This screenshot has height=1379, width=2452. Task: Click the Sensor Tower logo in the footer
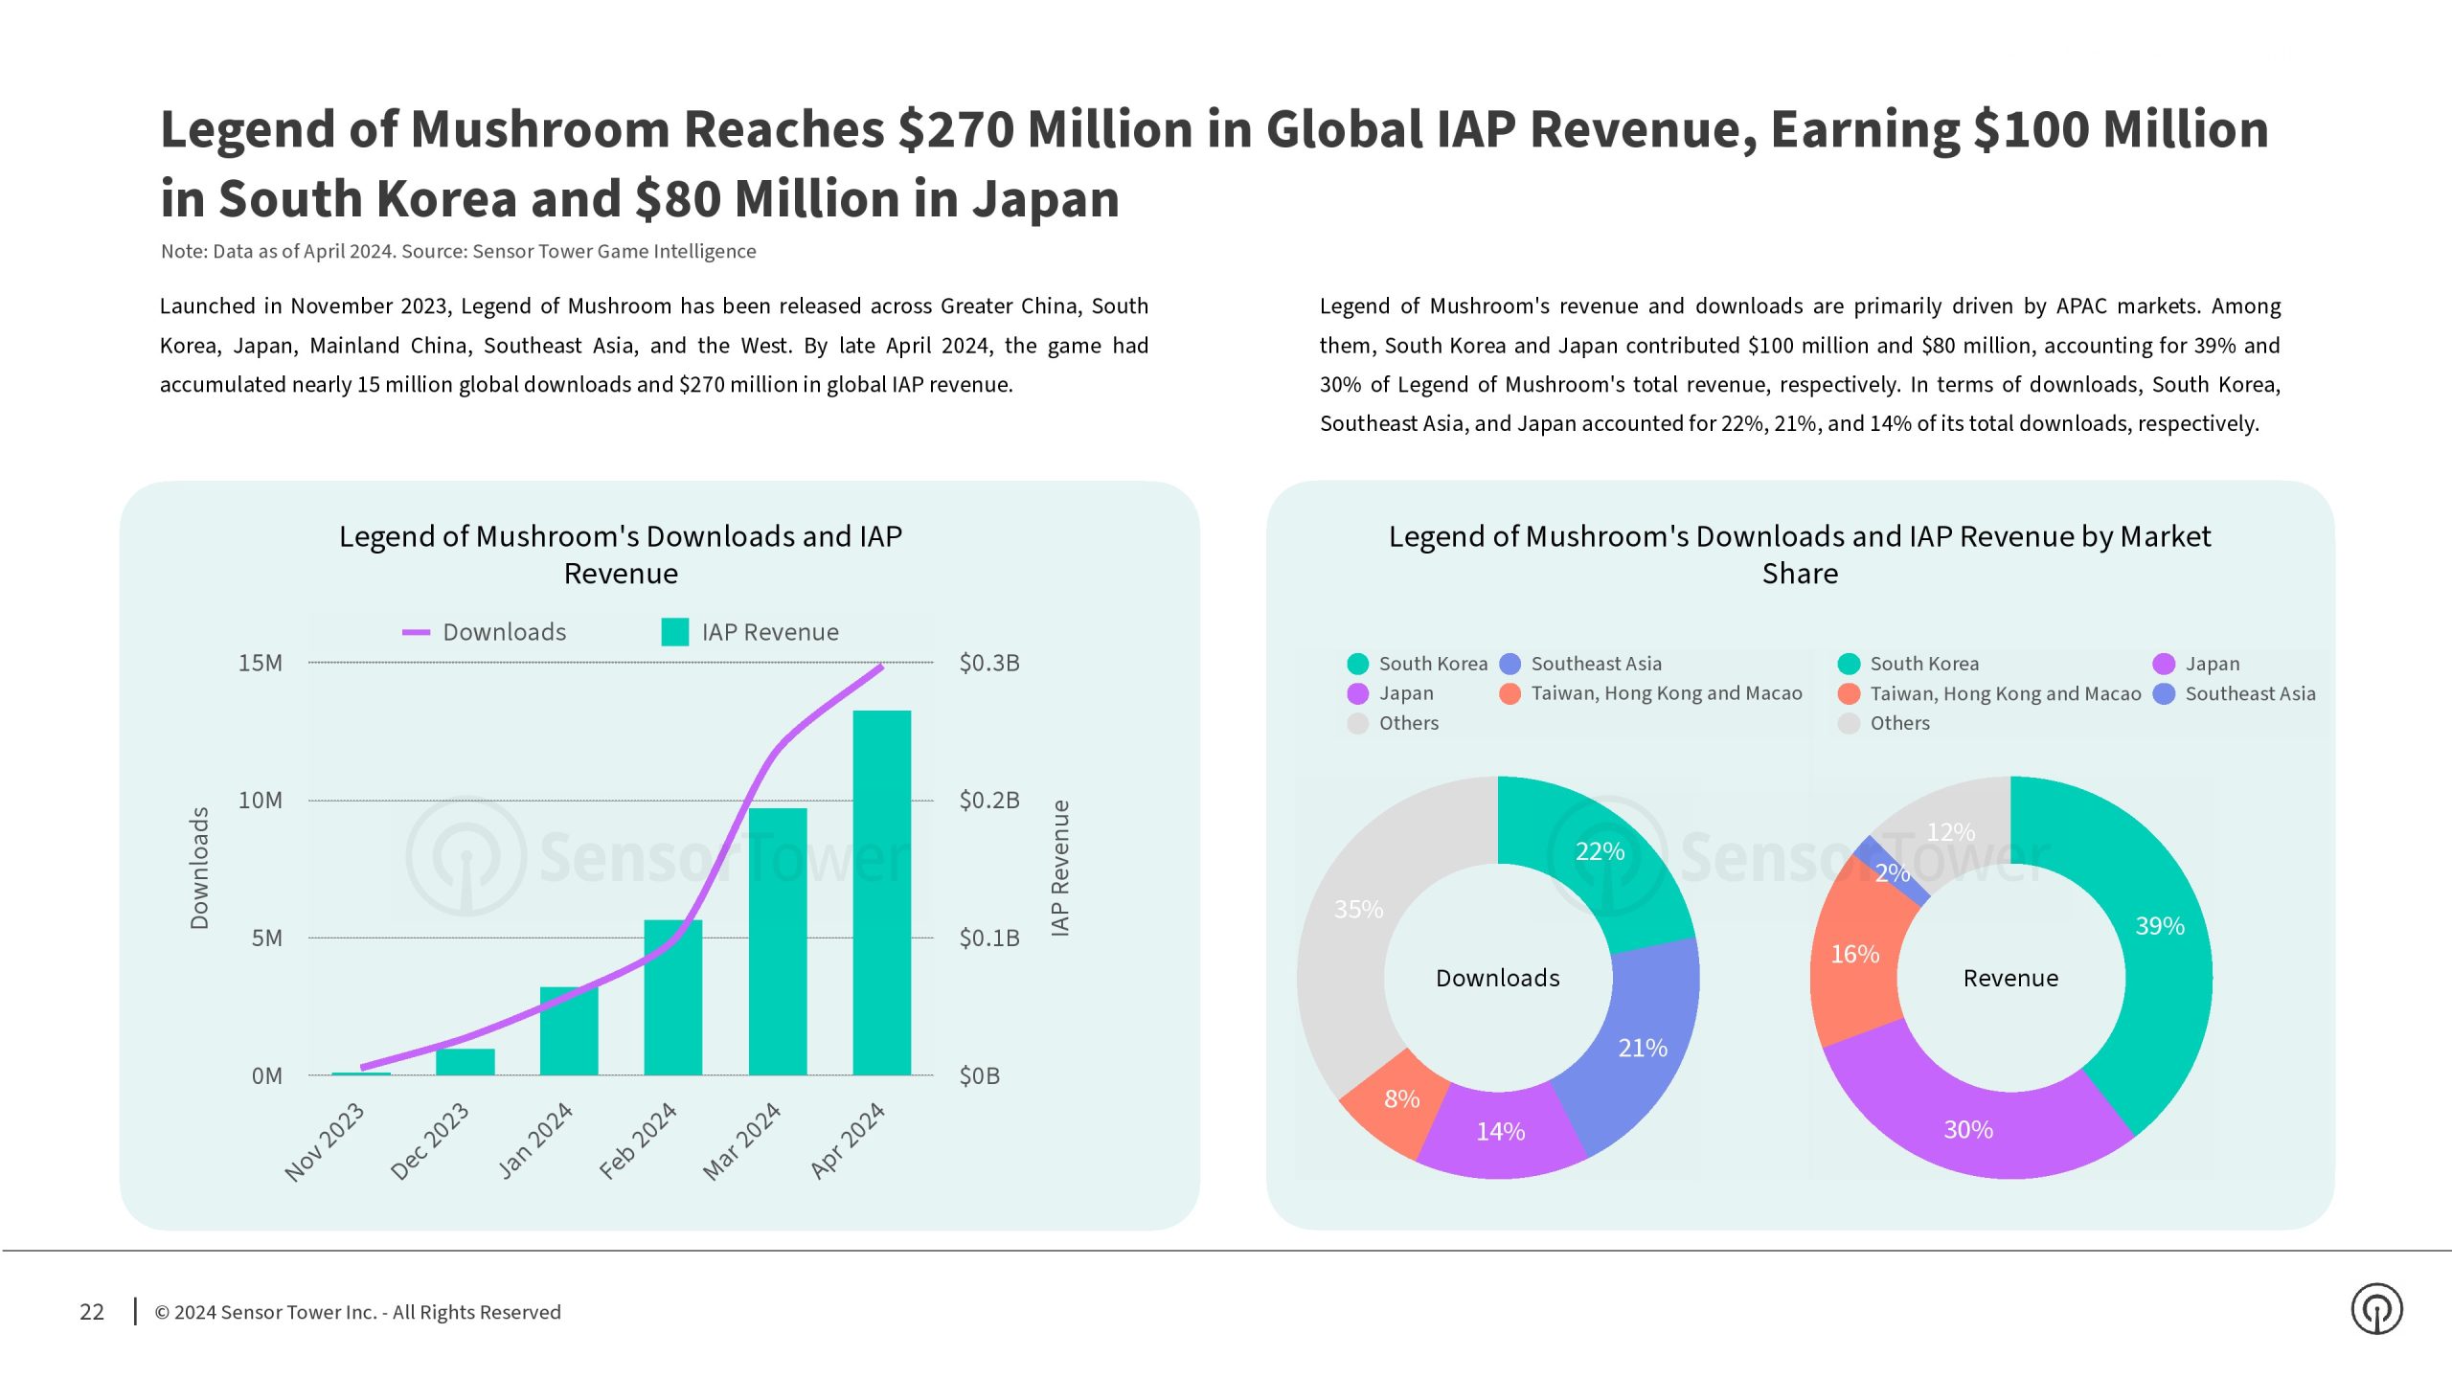pos(2376,1309)
